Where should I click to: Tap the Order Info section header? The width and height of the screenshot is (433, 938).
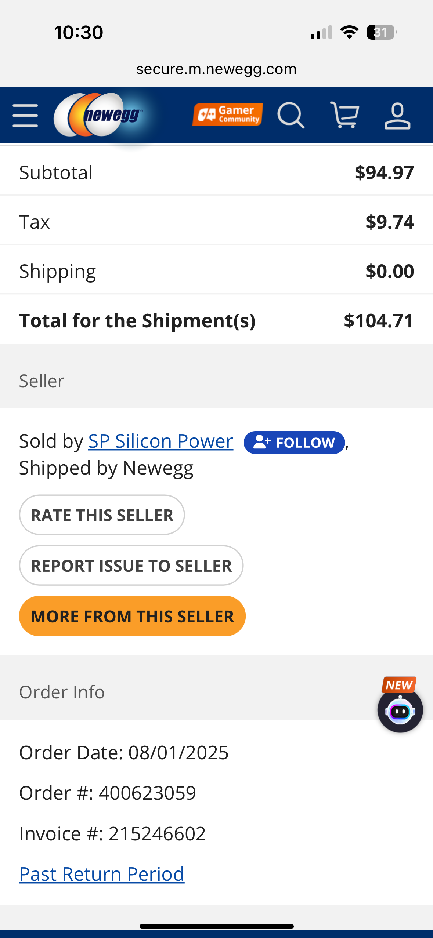(62, 692)
